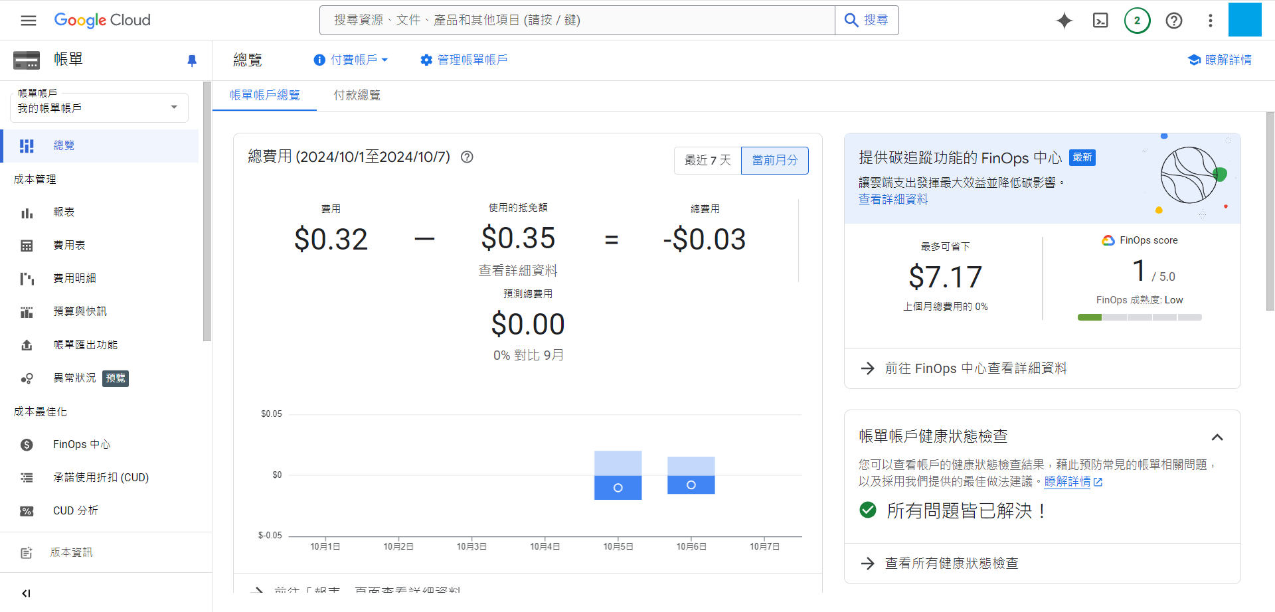1275x612 pixels.
Task: Switch to 付款總覽 tab
Action: click(x=357, y=96)
